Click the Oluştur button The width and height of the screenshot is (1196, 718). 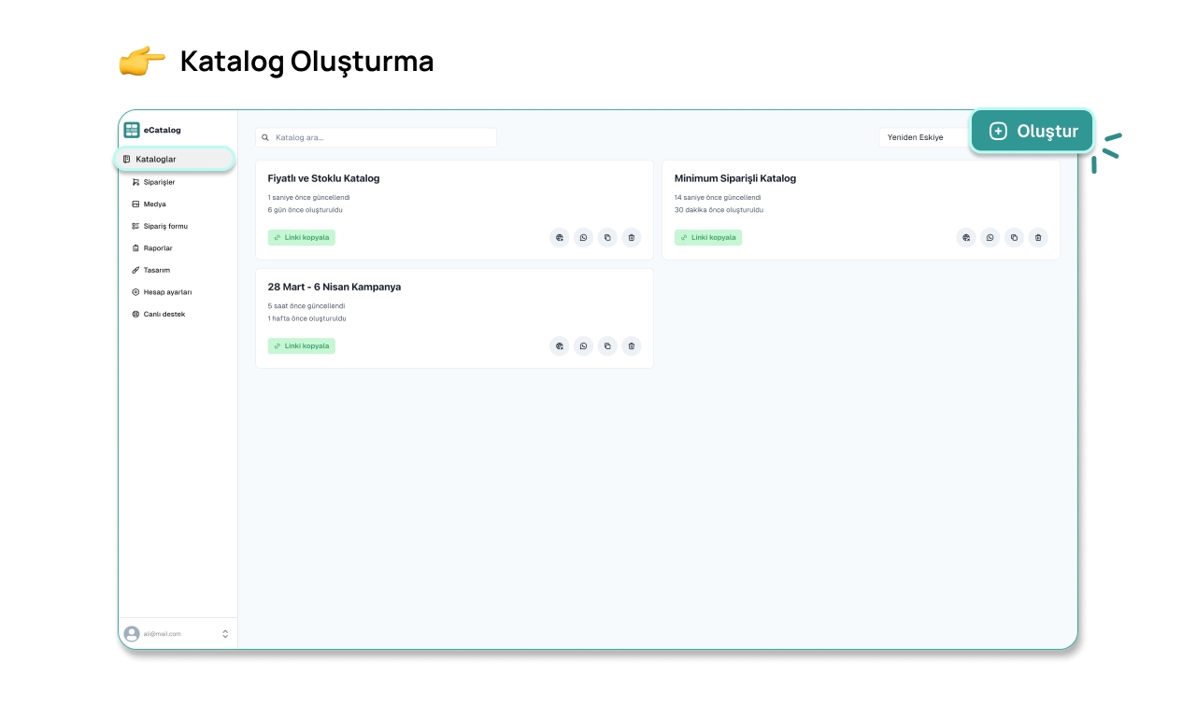(1032, 132)
